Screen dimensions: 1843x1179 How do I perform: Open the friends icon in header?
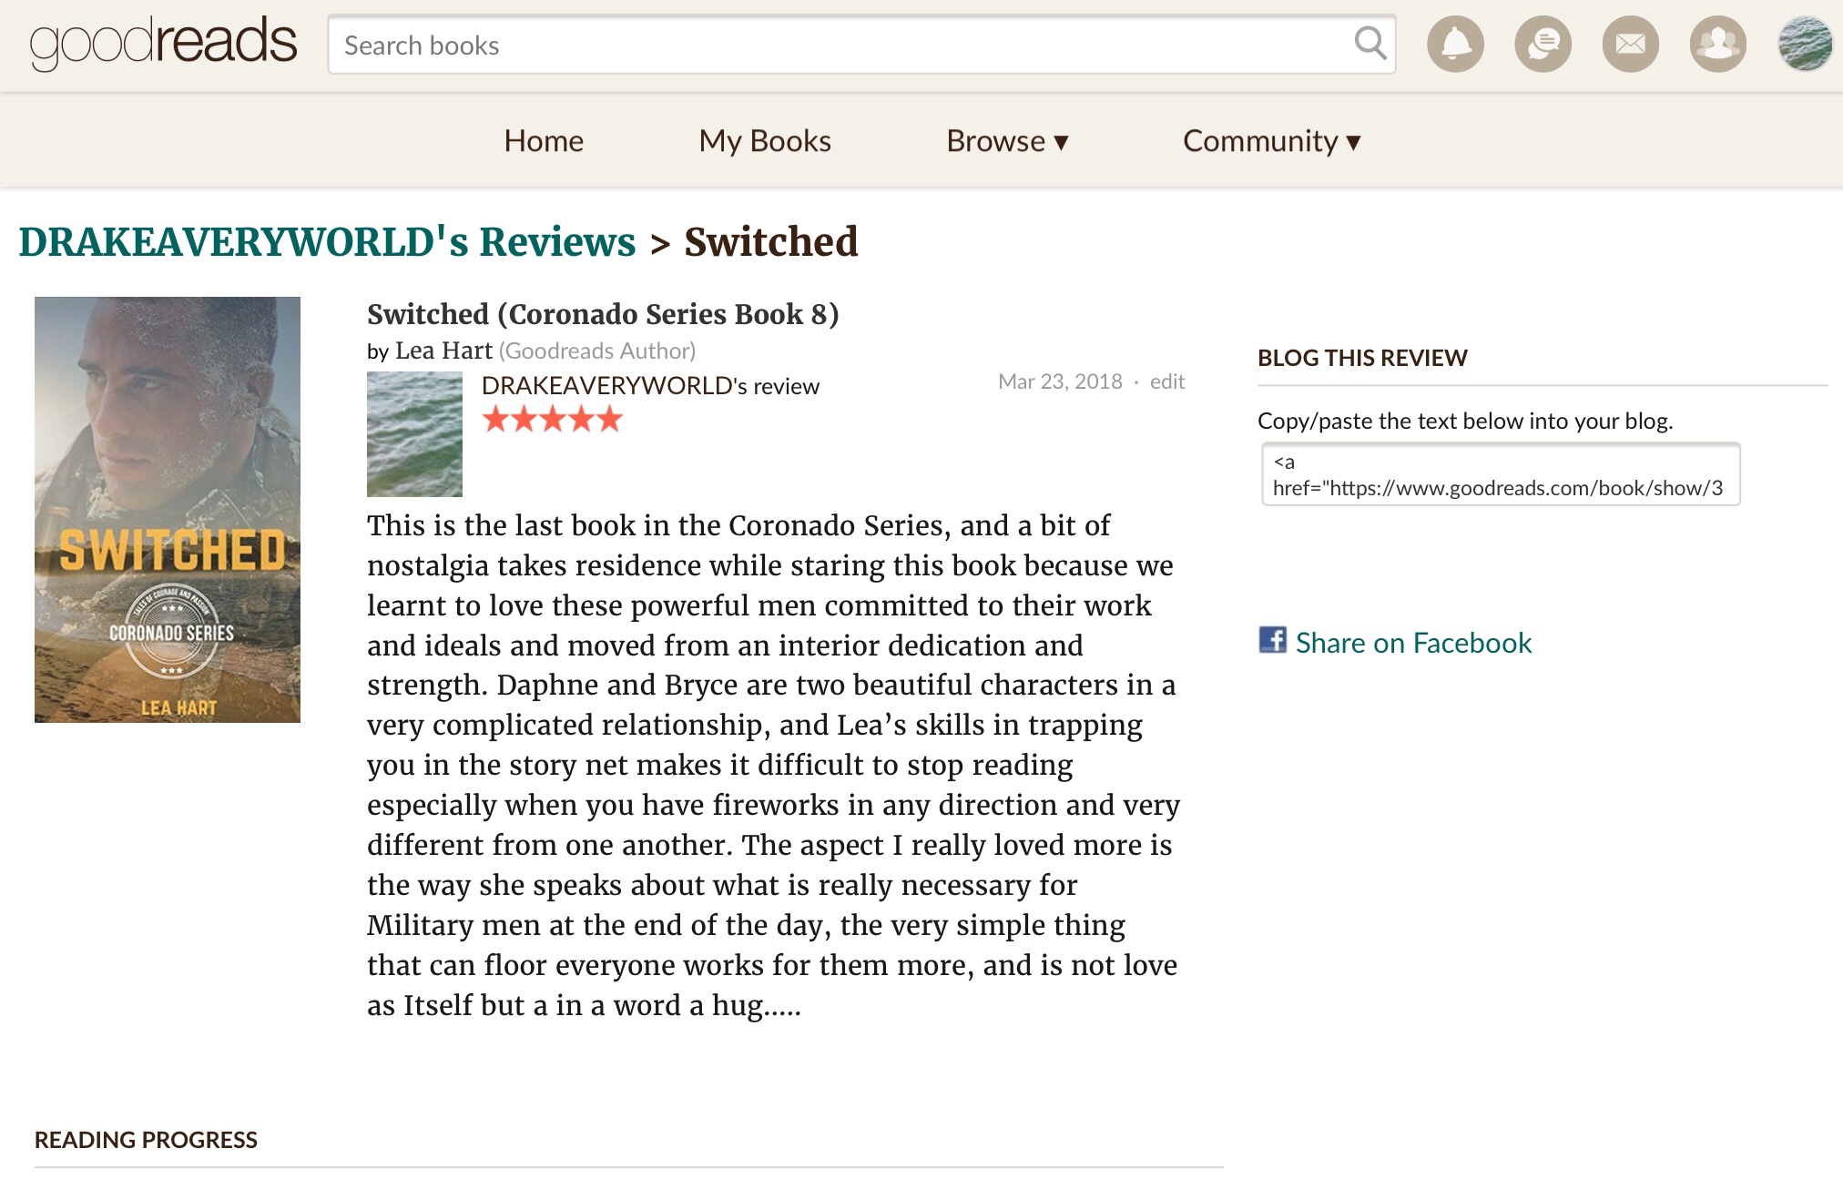pyautogui.click(x=1717, y=44)
